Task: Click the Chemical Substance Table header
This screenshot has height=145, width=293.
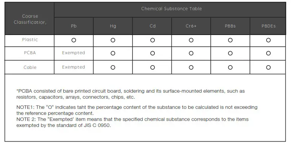Action: (171, 9)
